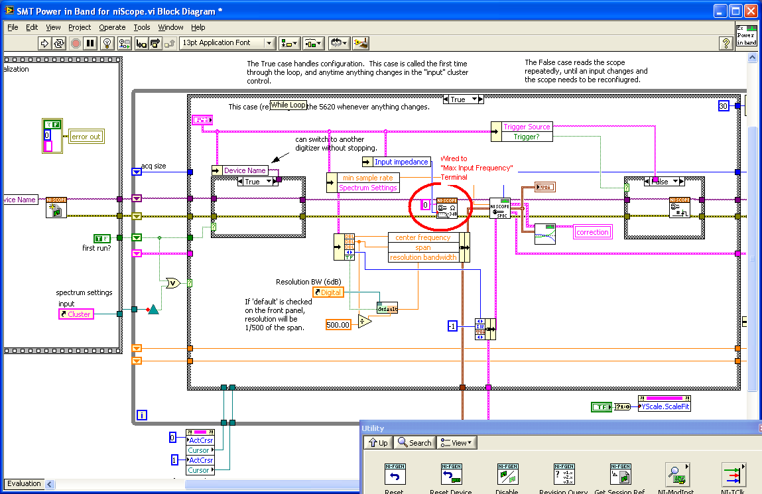Select the niScope Initialize VI node
Image resolution: width=762 pixels, height=494 pixels.
[x=56, y=208]
